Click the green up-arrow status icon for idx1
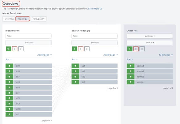The image size is (180, 124). [9, 114]
